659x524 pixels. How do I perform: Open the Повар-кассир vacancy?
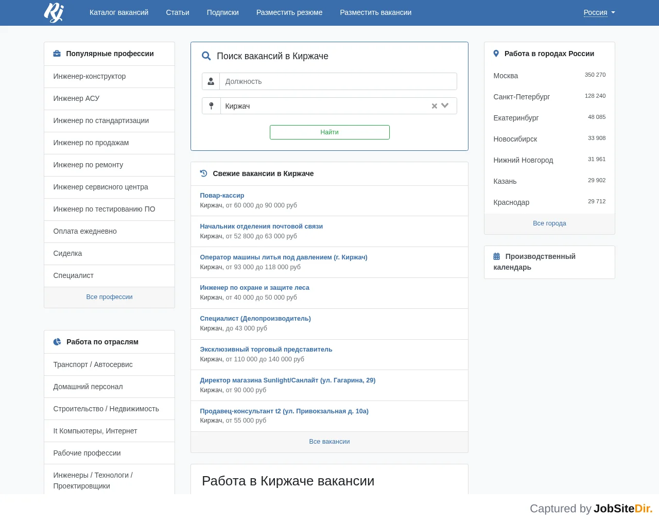point(222,196)
